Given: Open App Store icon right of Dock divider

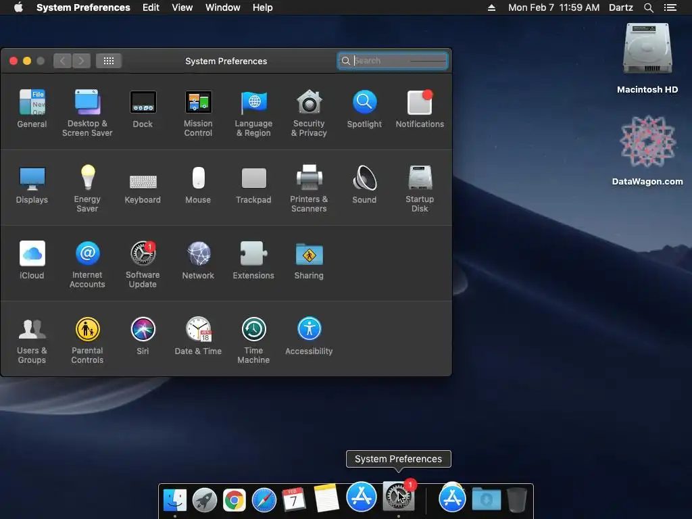Looking at the screenshot, I should click(x=452, y=498).
